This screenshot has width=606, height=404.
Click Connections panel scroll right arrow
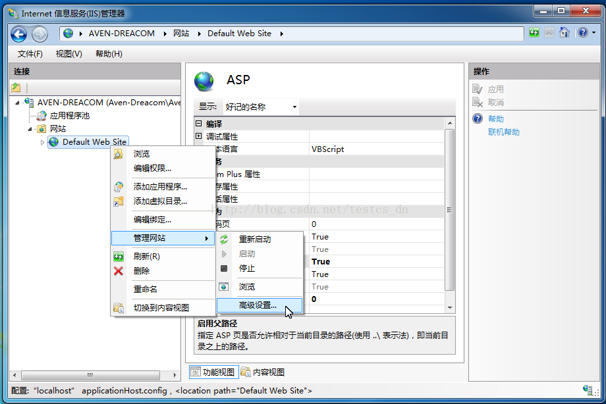pos(175,375)
